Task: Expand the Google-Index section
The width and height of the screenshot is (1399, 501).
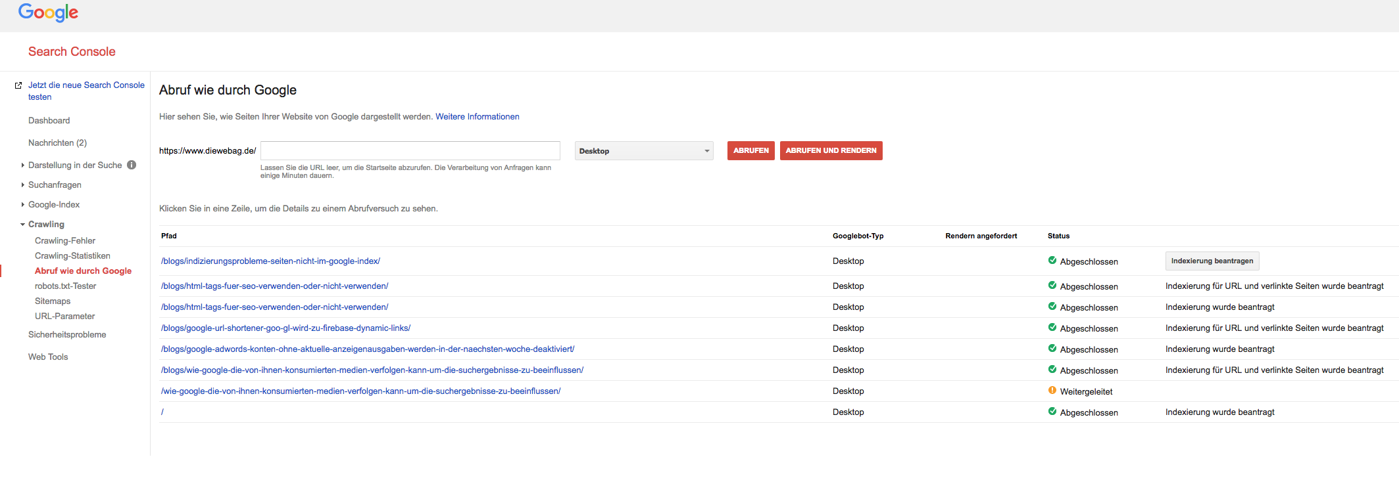Action: (x=22, y=205)
